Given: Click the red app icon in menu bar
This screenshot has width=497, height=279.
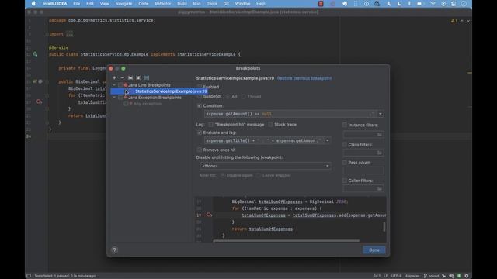Looking at the screenshot, I should 321,4.
